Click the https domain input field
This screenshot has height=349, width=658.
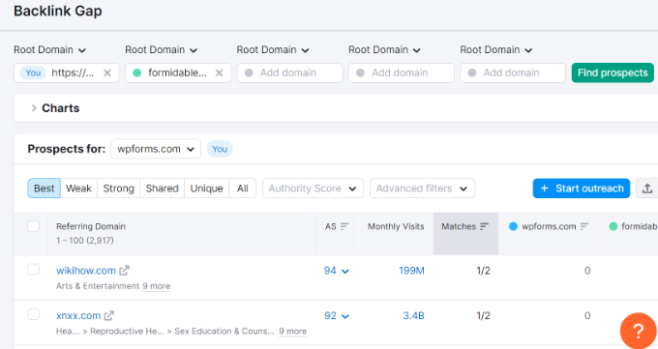coord(67,73)
